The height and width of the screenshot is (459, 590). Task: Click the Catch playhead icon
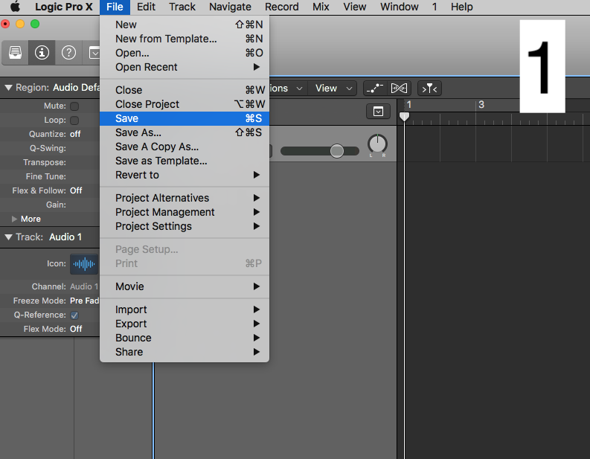(429, 89)
